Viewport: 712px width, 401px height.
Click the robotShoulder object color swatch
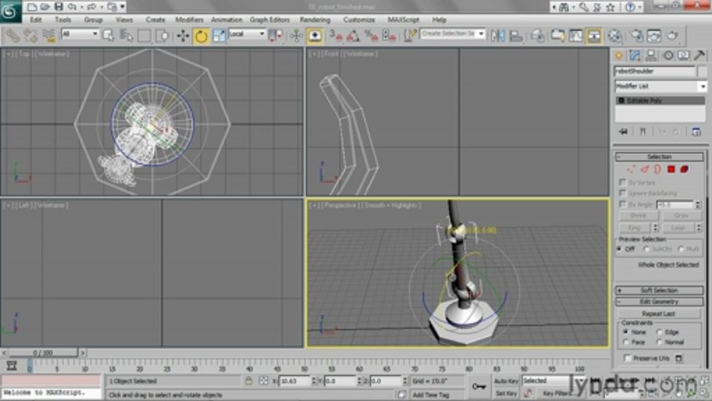coord(702,71)
